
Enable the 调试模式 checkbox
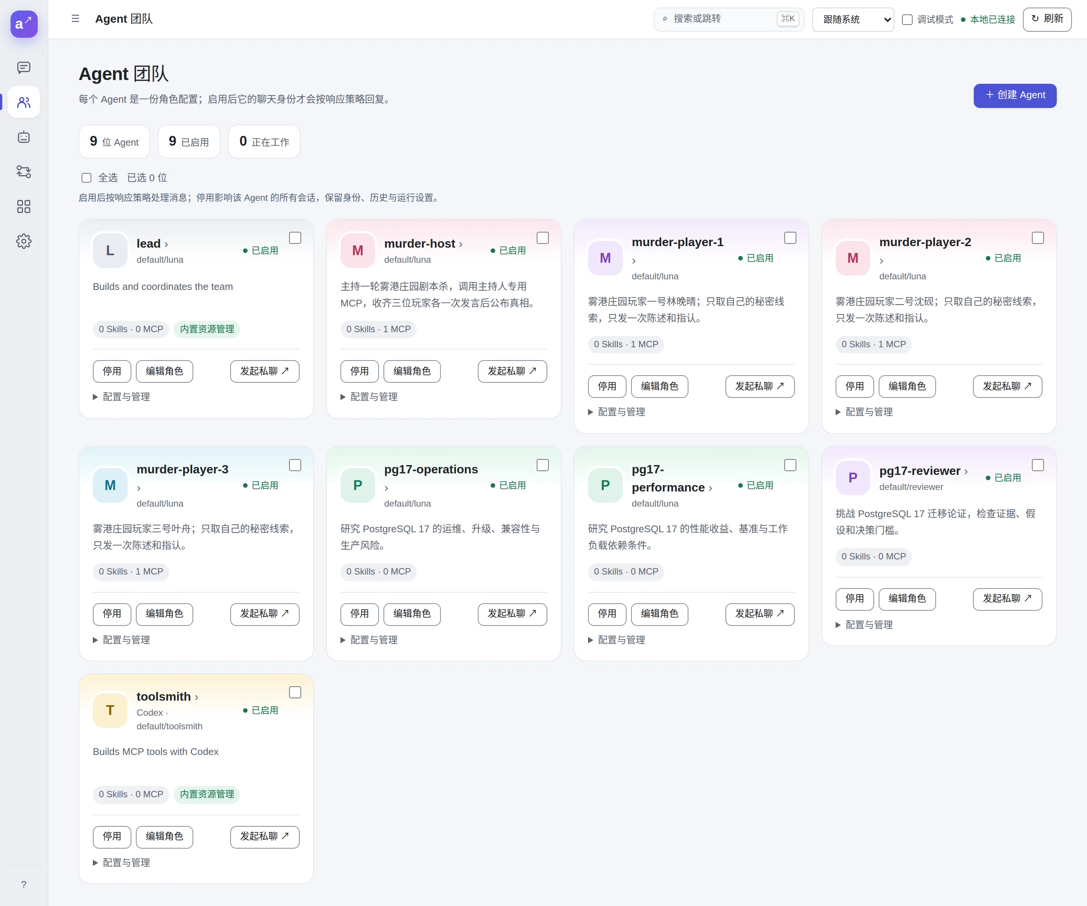coord(907,20)
